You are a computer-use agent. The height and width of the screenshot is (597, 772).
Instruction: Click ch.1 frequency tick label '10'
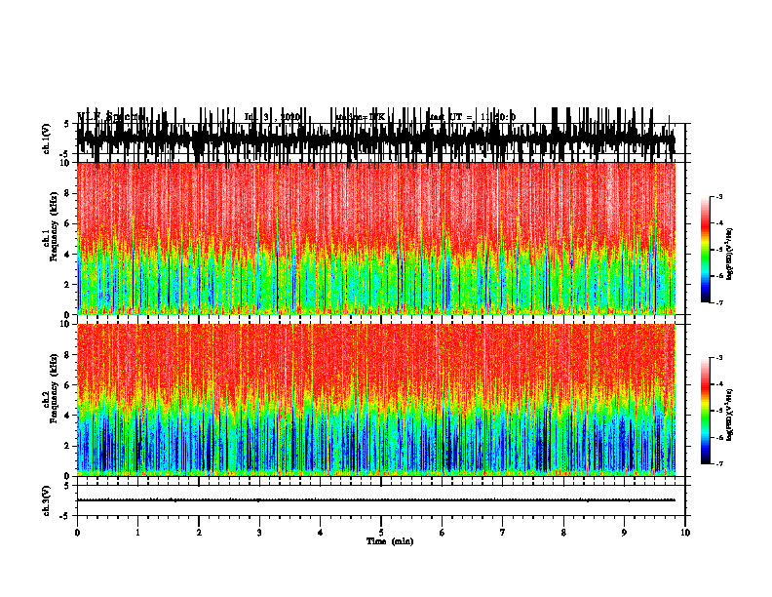pos(65,163)
